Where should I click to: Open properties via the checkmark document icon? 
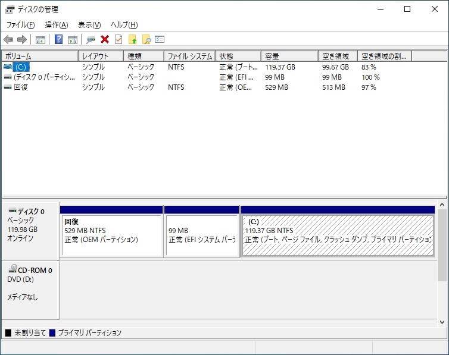coord(119,39)
